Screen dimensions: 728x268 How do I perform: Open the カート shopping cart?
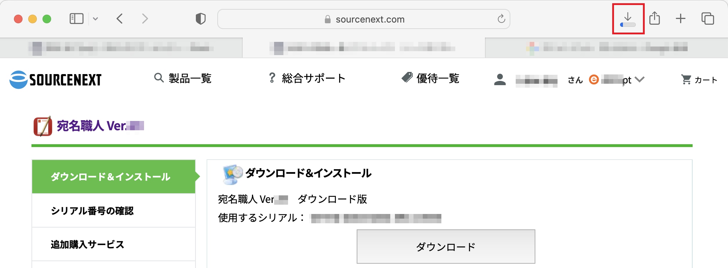(x=699, y=80)
